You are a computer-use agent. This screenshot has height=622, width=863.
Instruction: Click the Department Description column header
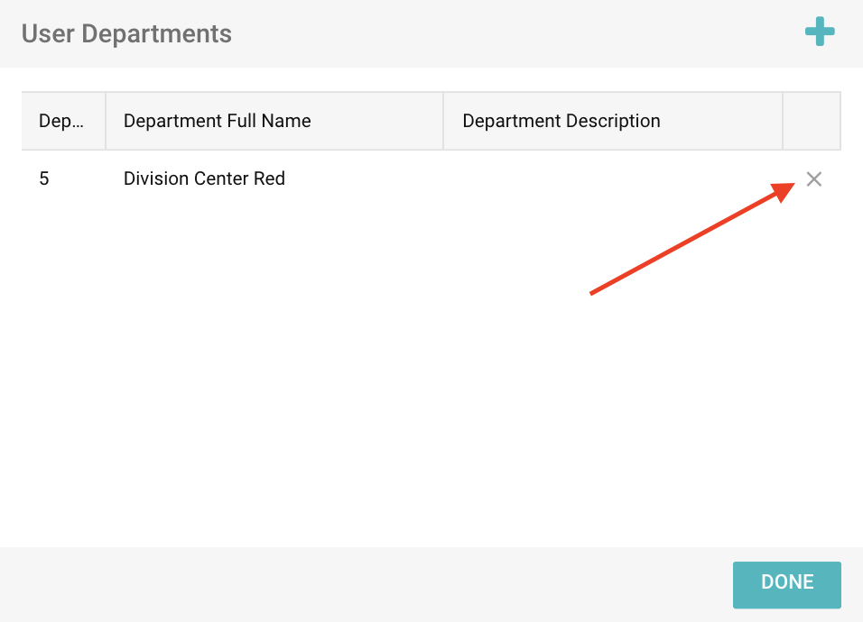[x=561, y=121]
